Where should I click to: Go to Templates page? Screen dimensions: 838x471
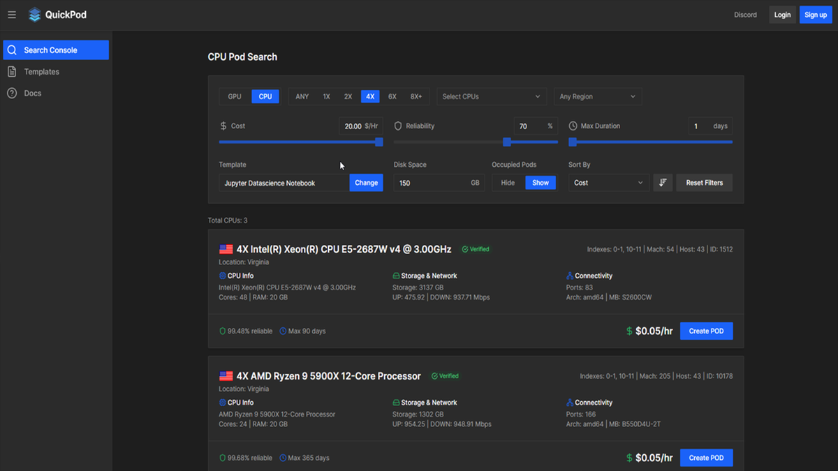coord(56,72)
